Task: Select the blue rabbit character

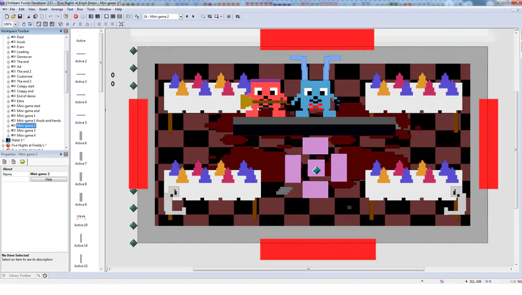Action: (x=316, y=87)
